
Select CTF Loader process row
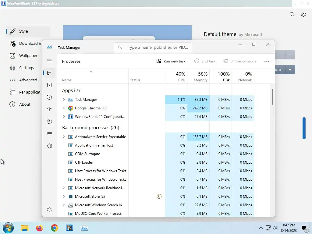point(155,162)
